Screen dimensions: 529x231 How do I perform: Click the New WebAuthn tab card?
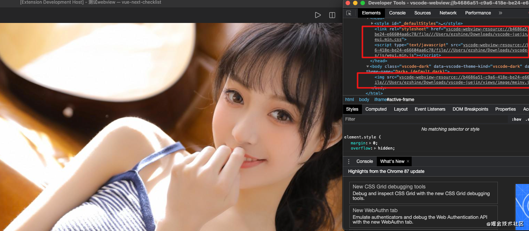pyautogui.click(x=423, y=216)
